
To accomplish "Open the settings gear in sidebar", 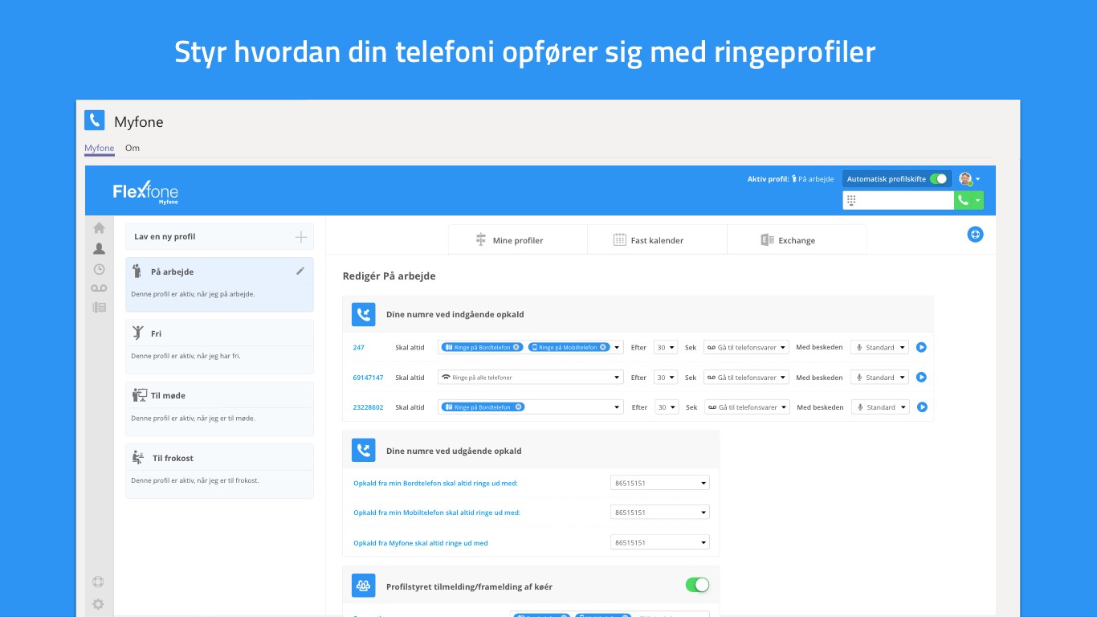I will coord(98,604).
